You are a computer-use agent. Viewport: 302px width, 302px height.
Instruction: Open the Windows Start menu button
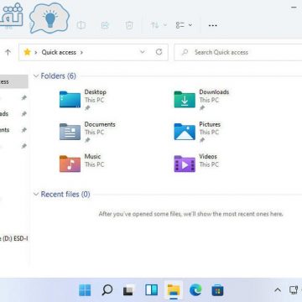[x=85, y=290]
